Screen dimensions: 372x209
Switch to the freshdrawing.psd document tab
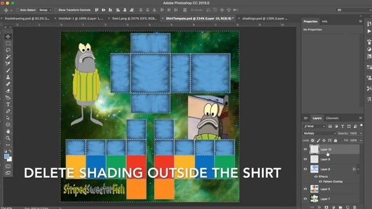[27, 18]
